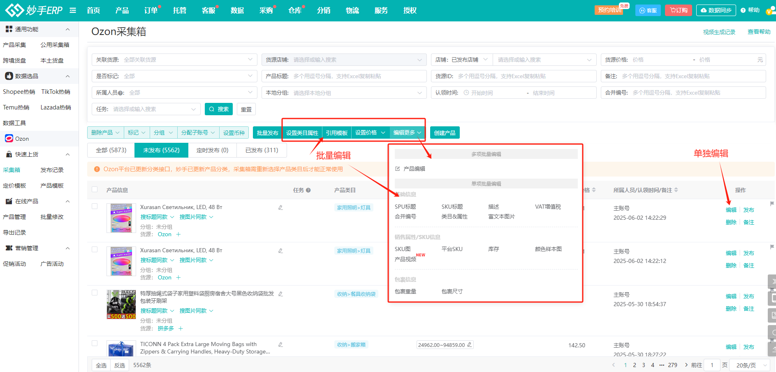Image resolution: width=776 pixels, height=372 pixels.
Task: Open the 删除产品 dropdown button
Action: tap(105, 133)
